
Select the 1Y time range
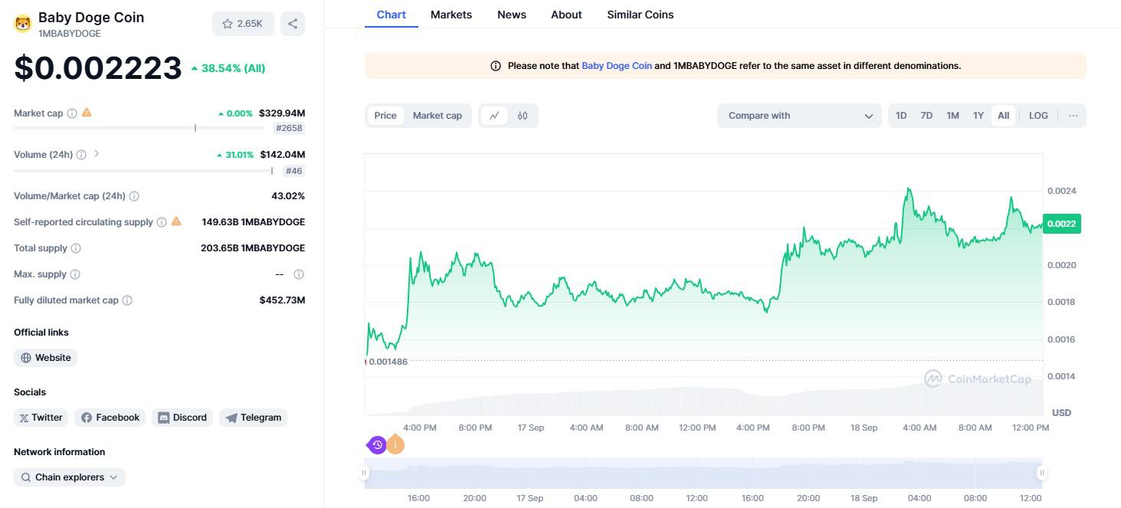pos(978,116)
